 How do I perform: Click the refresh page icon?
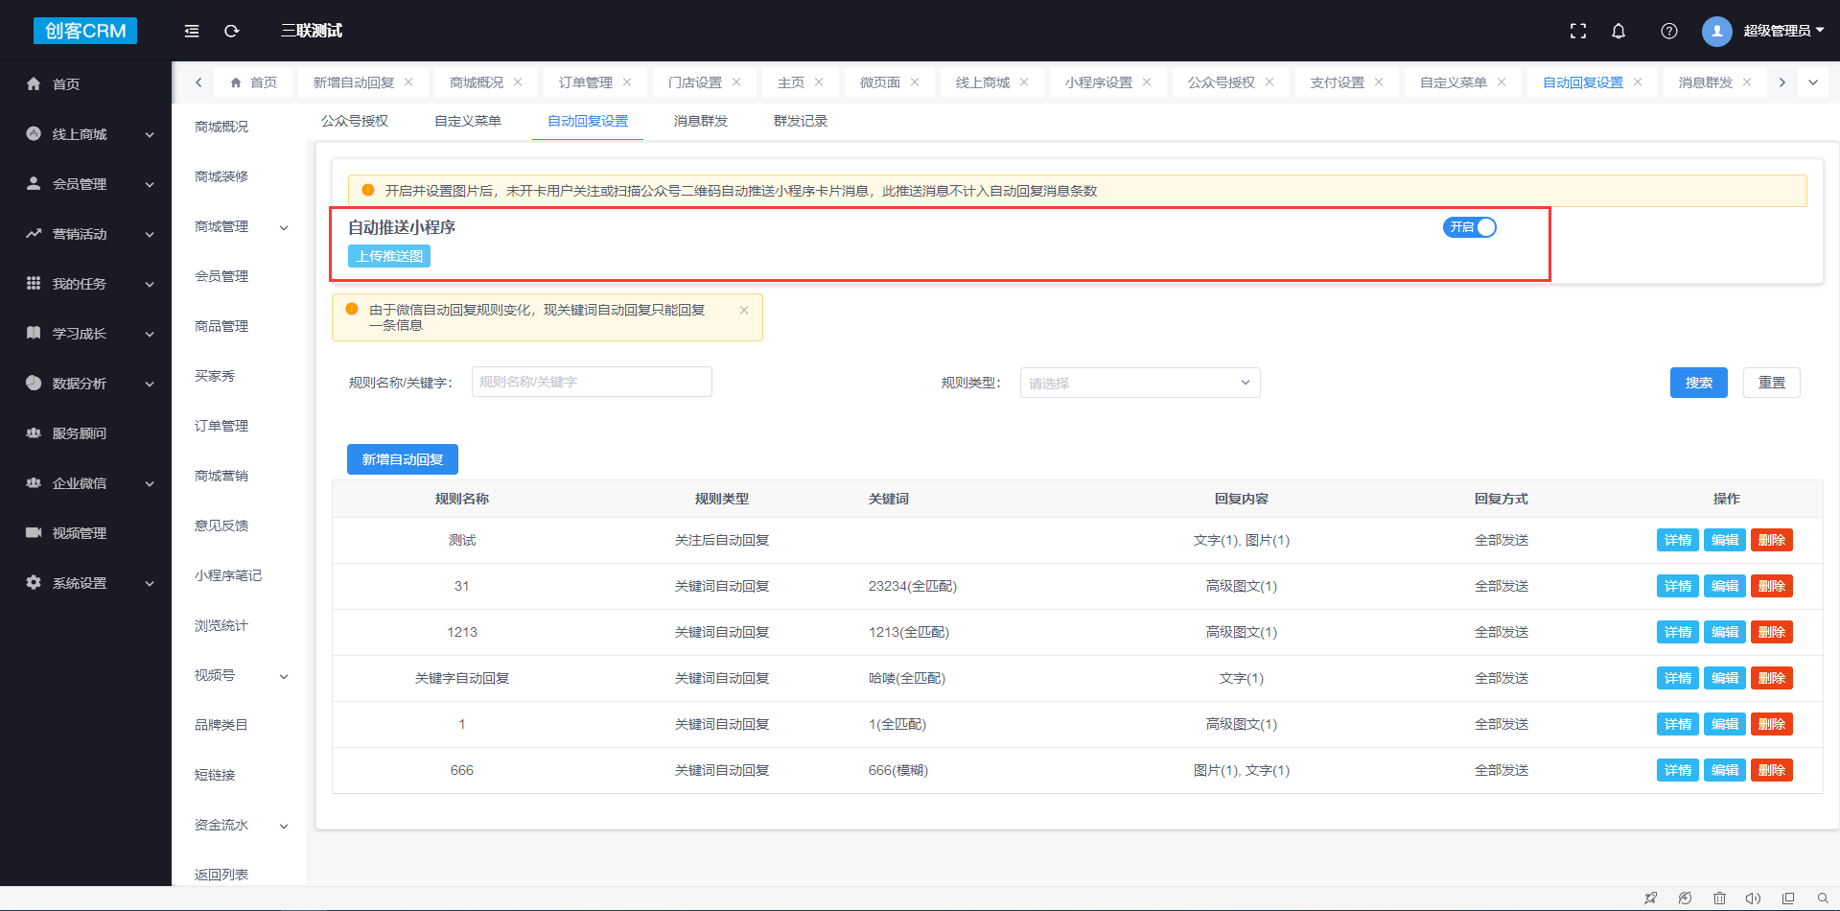point(231,31)
